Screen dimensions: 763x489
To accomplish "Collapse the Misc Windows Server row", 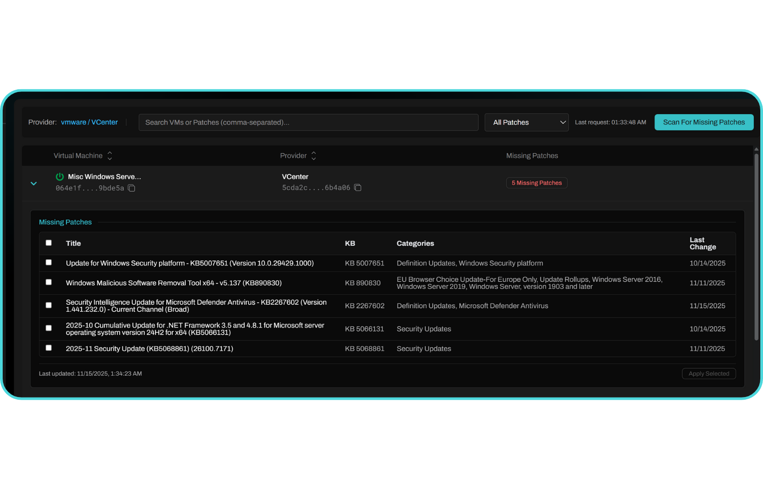I will click(34, 183).
